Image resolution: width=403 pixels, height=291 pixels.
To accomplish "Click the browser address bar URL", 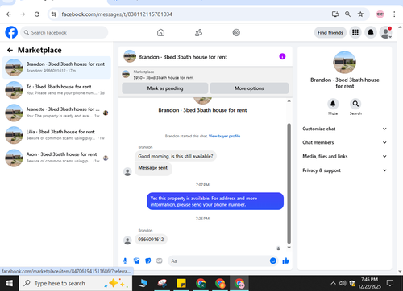I will pos(117,14).
